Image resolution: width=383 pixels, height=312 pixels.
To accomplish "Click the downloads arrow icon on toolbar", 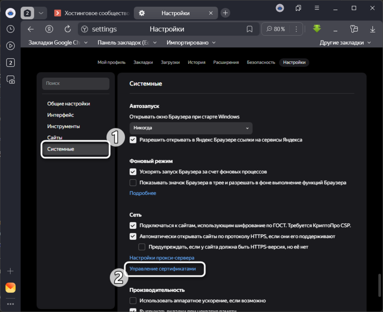I will pos(372,28).
